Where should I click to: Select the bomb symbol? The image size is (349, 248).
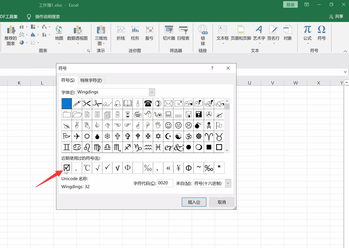[199, 125]
